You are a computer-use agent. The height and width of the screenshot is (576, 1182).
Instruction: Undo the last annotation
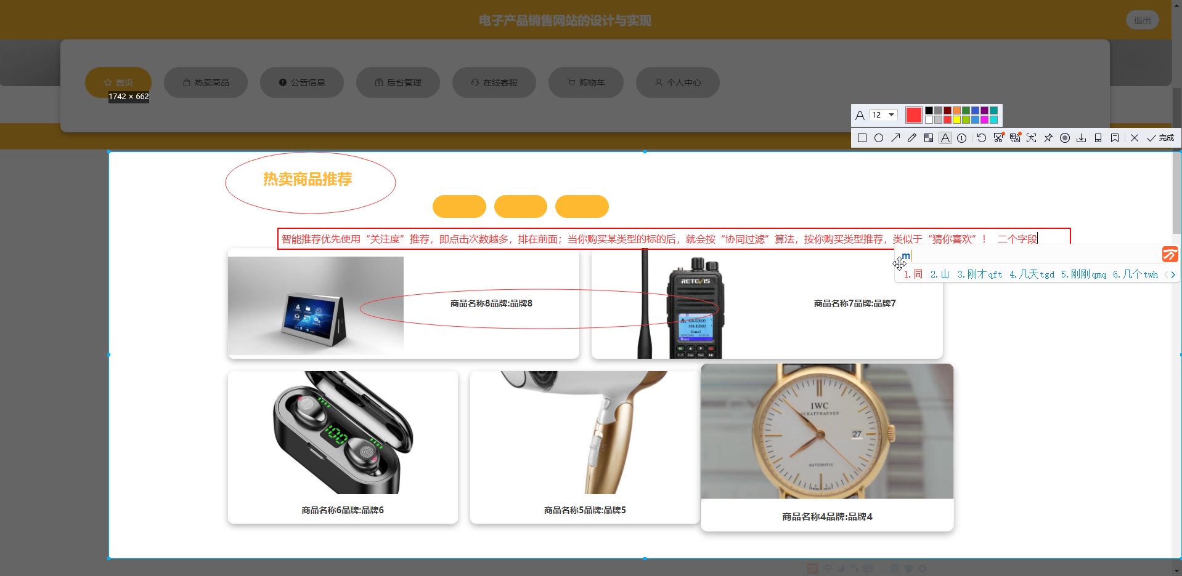click(982, 138)
